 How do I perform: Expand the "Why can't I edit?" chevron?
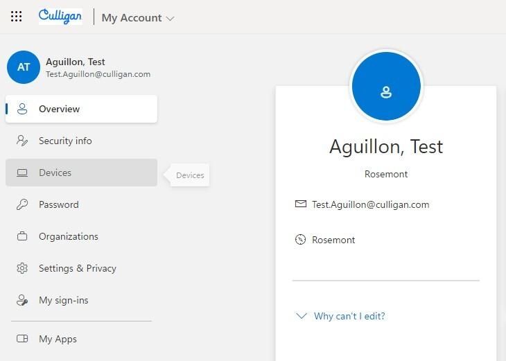pyautogui.click(x=301, y=316)
